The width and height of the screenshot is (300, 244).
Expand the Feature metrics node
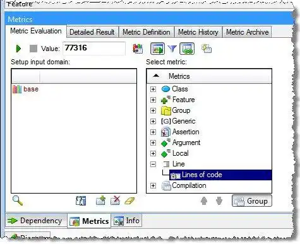153,100
